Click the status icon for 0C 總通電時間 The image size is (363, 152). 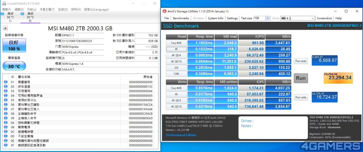click(6, 132)
